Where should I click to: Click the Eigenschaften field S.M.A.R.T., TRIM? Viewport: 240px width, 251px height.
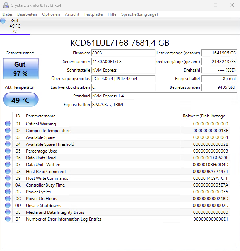coord(164,104)
